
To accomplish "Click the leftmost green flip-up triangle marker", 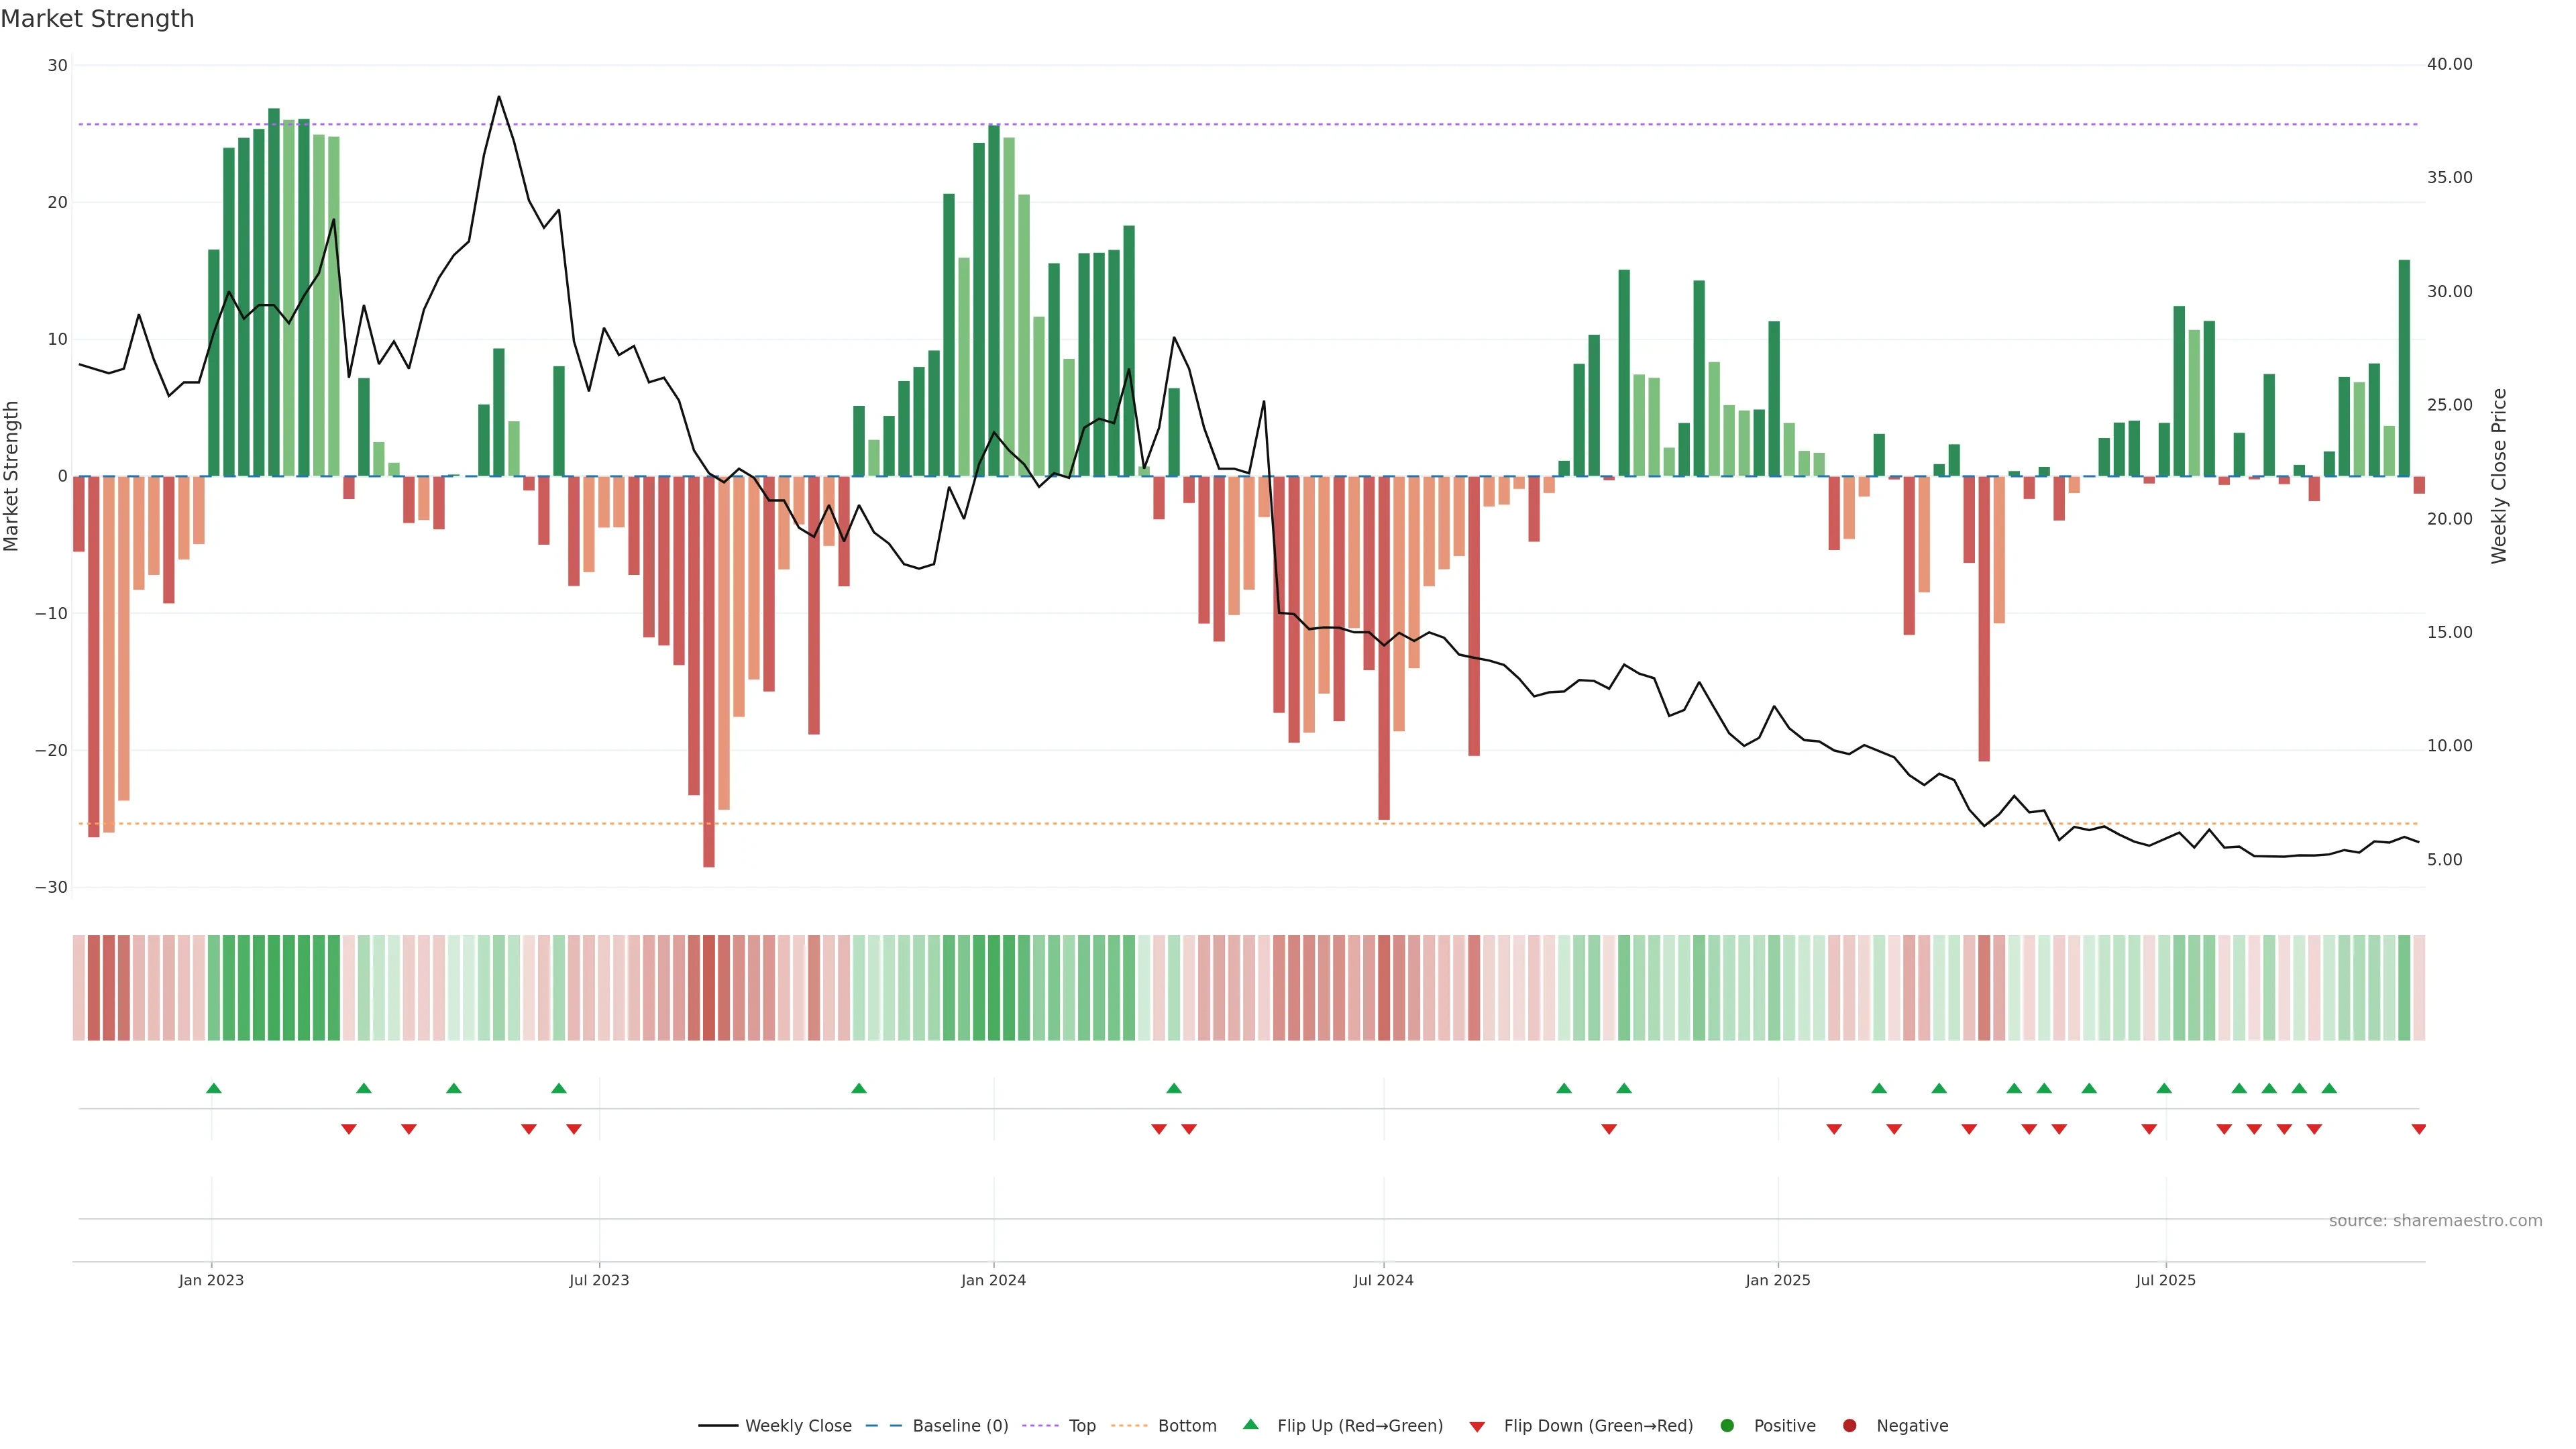I will [213, 1088].
